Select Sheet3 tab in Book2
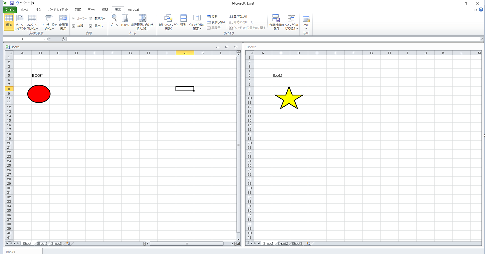The height and width of the screenshot is (254, 485). 297,244
